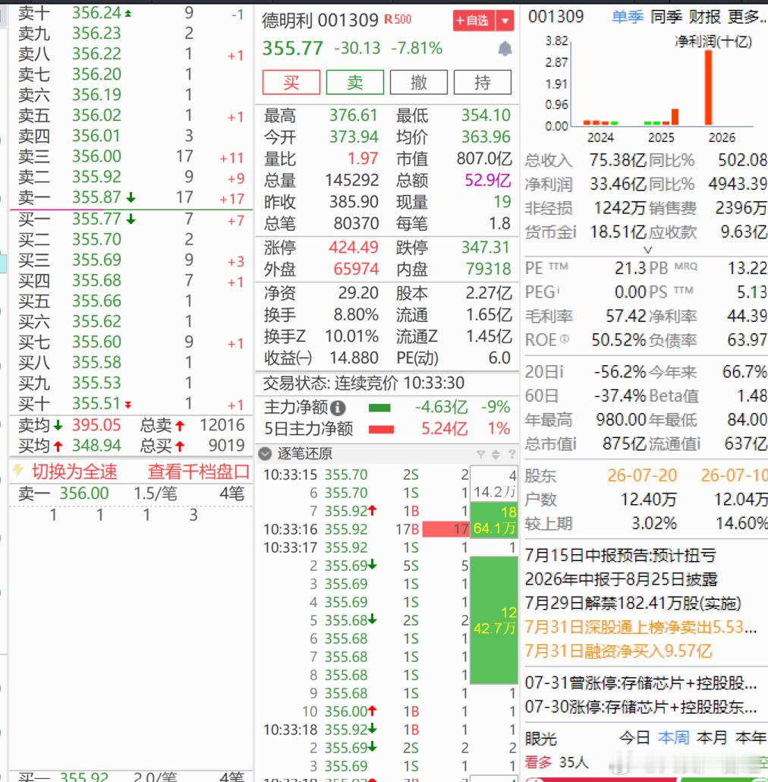This screenshot has height=782, width=768.
Task: Click 看多 35人 bullish count
Action: [557, 762]
